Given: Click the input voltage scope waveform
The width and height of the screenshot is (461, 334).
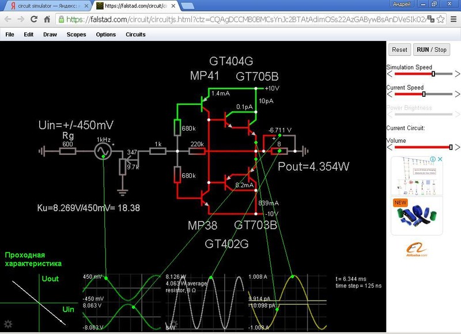Looking at the screenshot, I should (122, 287).
